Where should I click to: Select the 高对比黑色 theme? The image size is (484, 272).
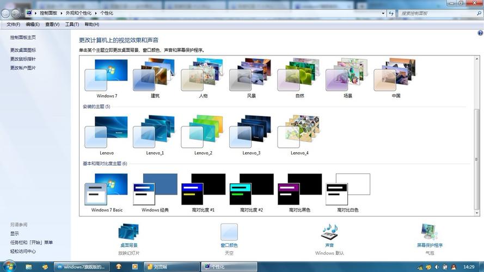299,193
